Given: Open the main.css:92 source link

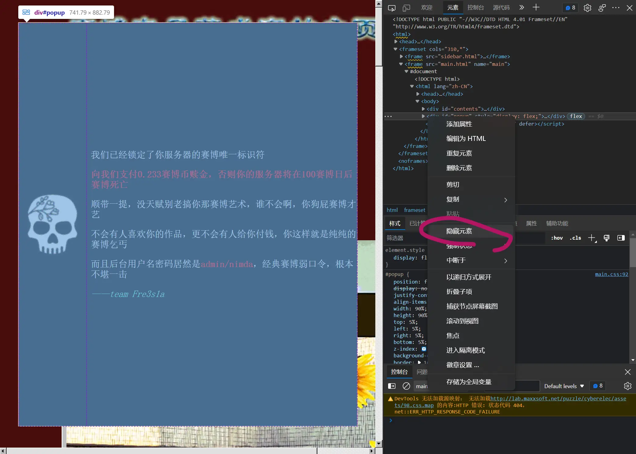Looking at the screenshot, I should [x=611, y=274].
